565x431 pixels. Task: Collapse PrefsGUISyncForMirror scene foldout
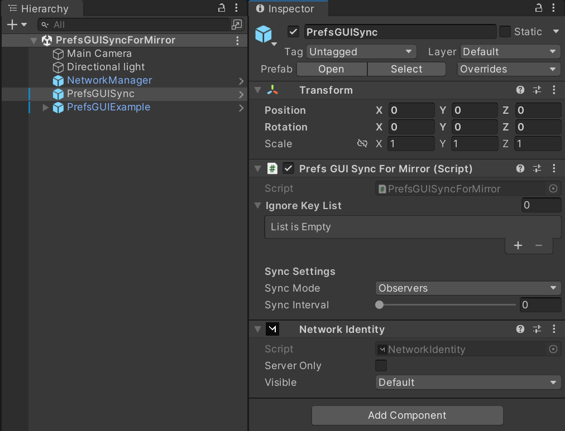click(34, 40)
